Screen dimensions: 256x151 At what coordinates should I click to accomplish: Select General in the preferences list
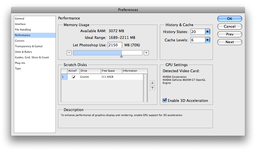coord(20,19)
